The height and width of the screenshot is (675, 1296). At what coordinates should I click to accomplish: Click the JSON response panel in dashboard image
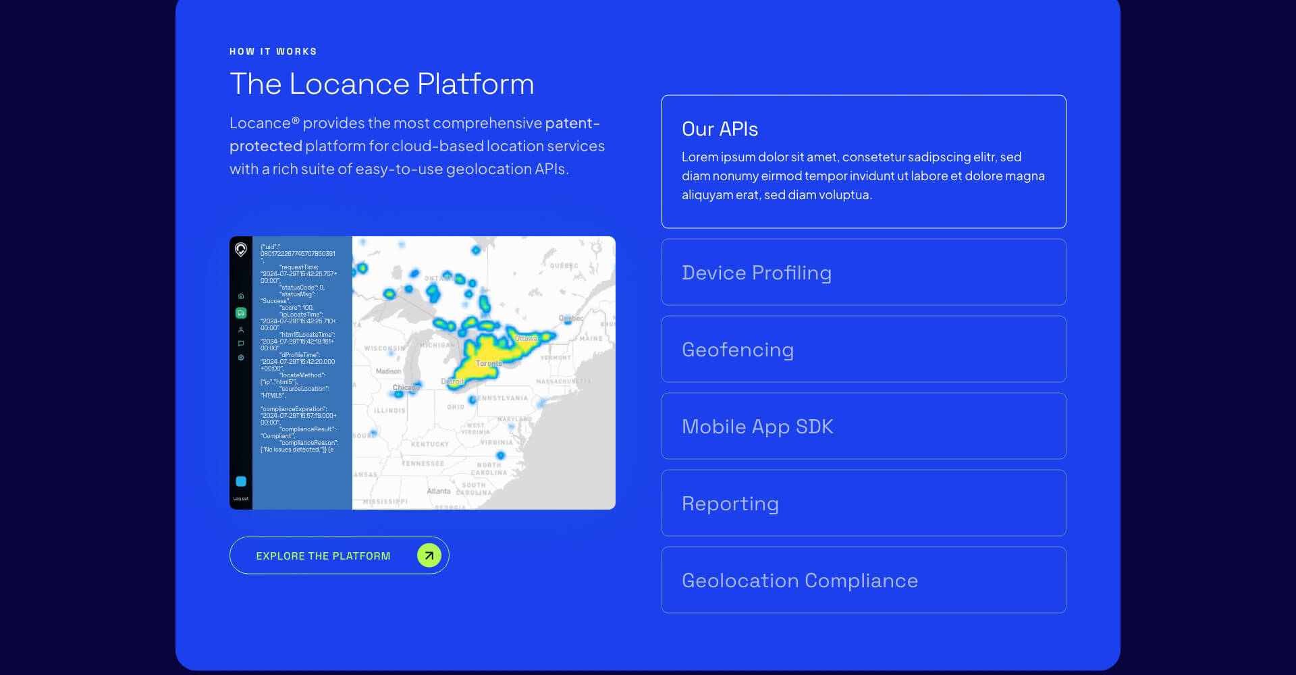click(x=302, y=373)
